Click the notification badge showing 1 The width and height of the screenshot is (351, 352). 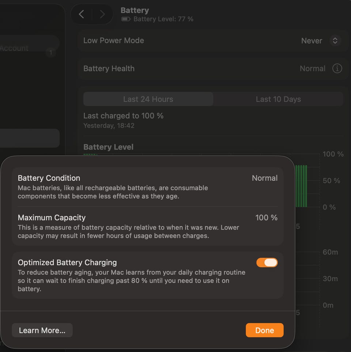(x=51, y=53)
